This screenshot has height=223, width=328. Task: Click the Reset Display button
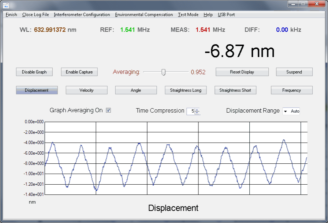(242, 72)
